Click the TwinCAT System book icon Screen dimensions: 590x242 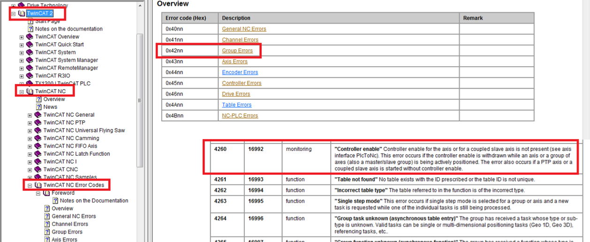pyautogui.click(x=30, y=52)
